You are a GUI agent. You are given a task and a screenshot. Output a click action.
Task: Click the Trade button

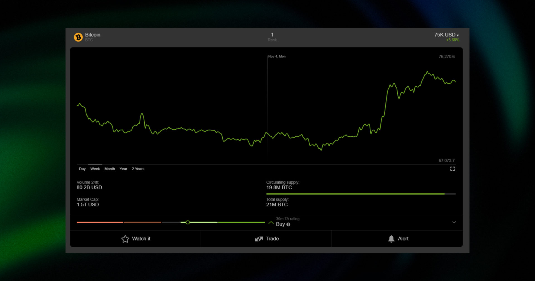[x=272, y=239]
